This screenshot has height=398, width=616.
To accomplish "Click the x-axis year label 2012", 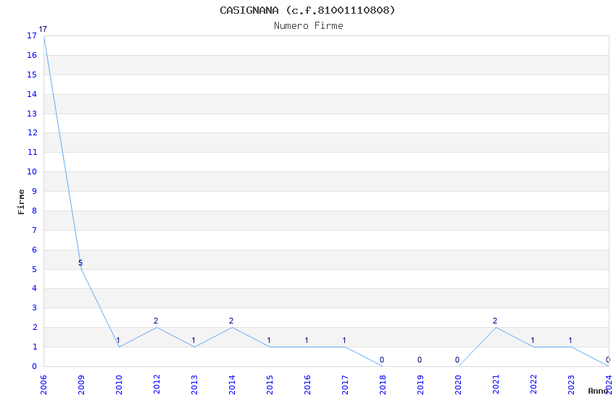I will pos(157,385).
